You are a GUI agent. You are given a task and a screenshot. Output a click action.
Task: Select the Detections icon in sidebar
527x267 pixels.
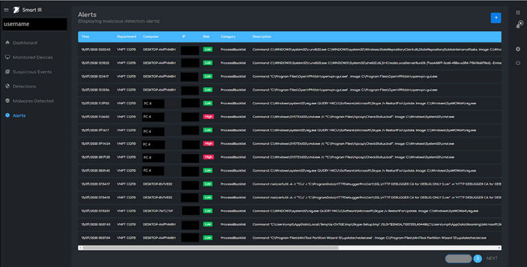(8, 86)
